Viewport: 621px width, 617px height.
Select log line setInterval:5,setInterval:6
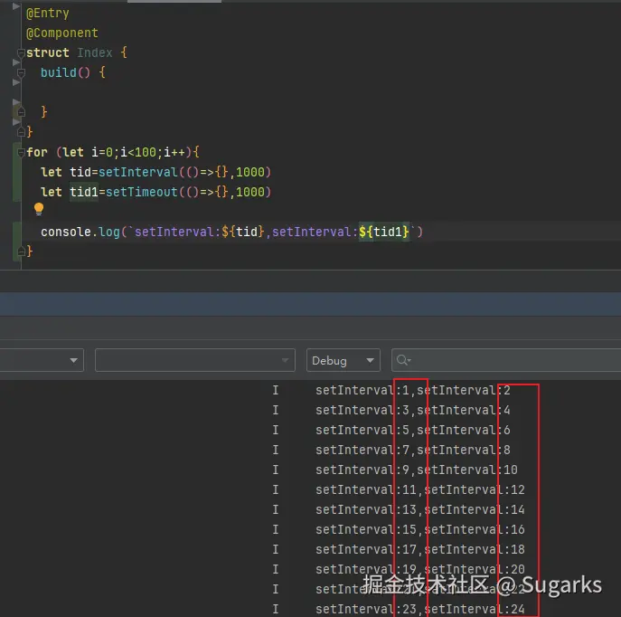[x=413, y=430]
